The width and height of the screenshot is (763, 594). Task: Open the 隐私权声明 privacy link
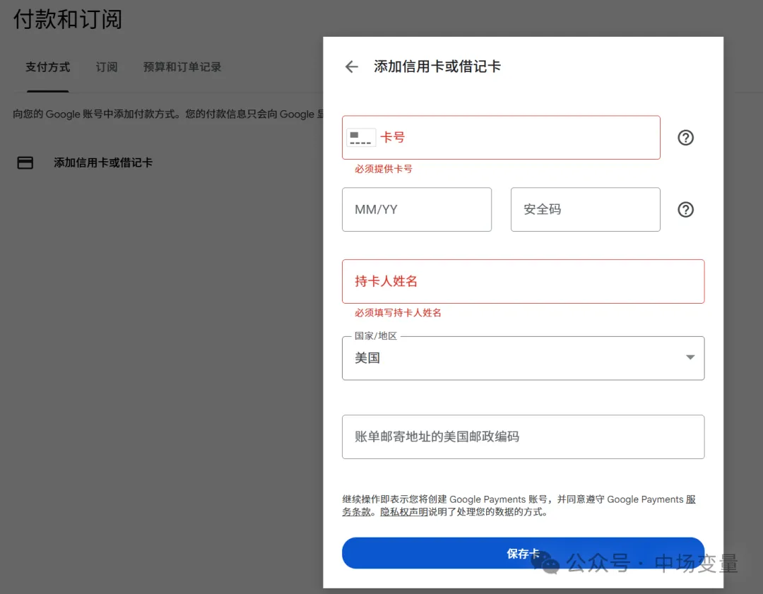(404, 512)
